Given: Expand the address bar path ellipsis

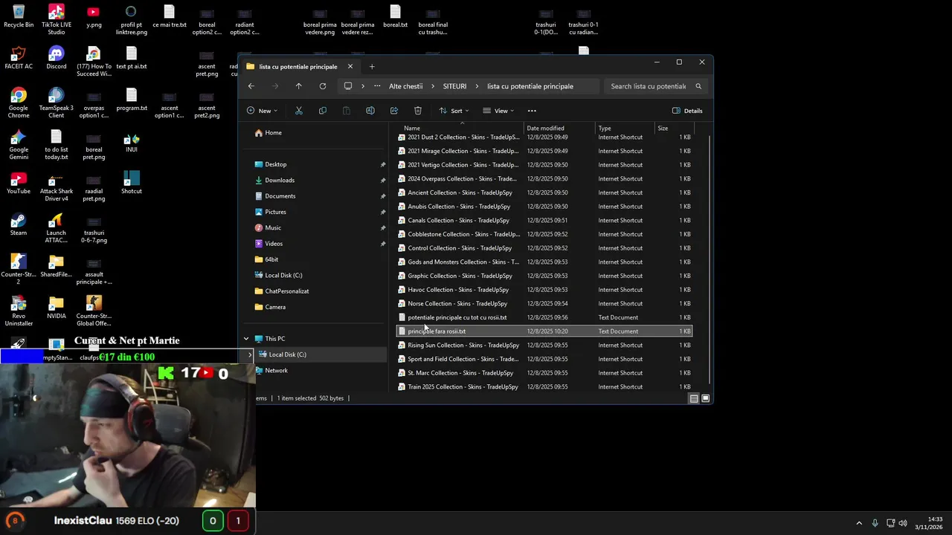Looking at the screenshot, I should click(377, 86).
